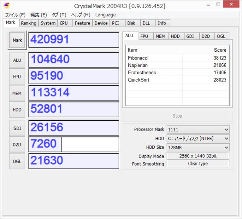Run the HDD benchmark button
Image resolution: width=242 pixels, height=219 pixels.
17,110
